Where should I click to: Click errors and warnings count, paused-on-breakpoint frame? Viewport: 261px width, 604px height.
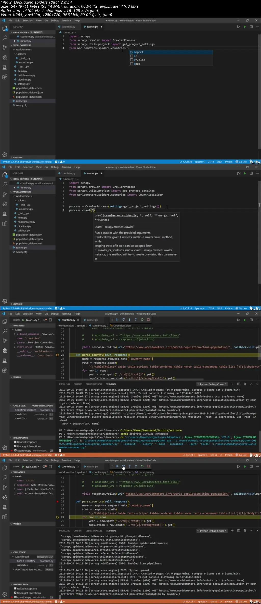click(60, 455)
